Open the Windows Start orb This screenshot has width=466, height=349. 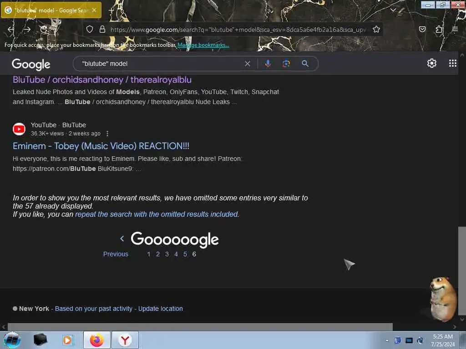(12, 340)
